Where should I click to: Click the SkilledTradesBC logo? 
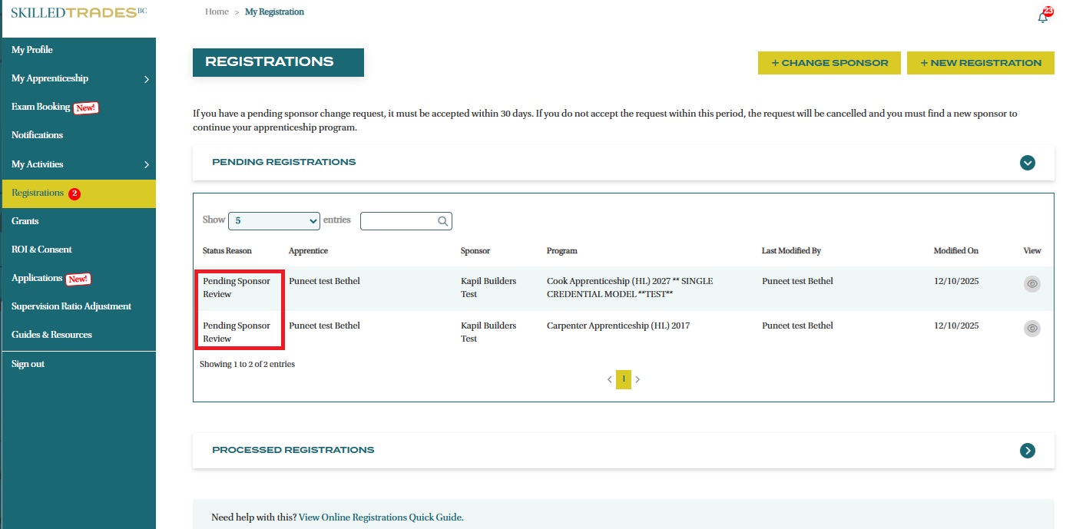coord(78,13)
